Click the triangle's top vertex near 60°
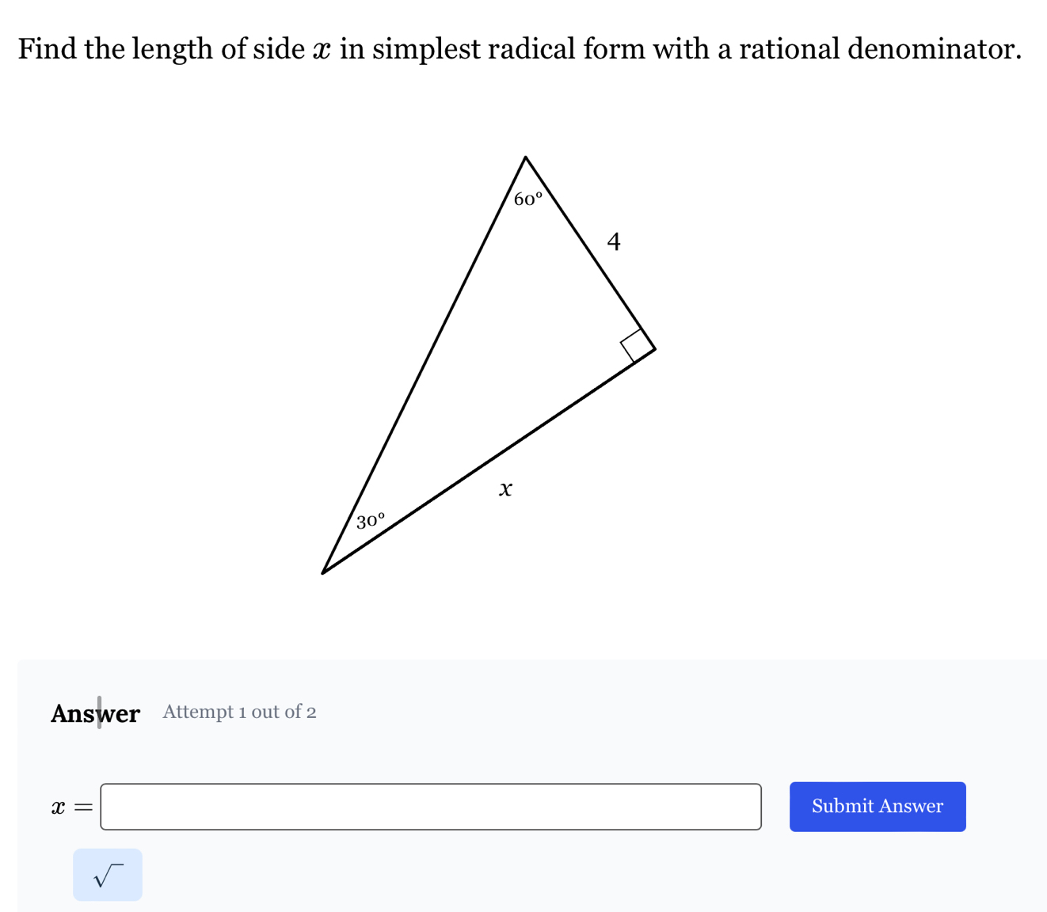The image size is (1047, 912). 525,158
